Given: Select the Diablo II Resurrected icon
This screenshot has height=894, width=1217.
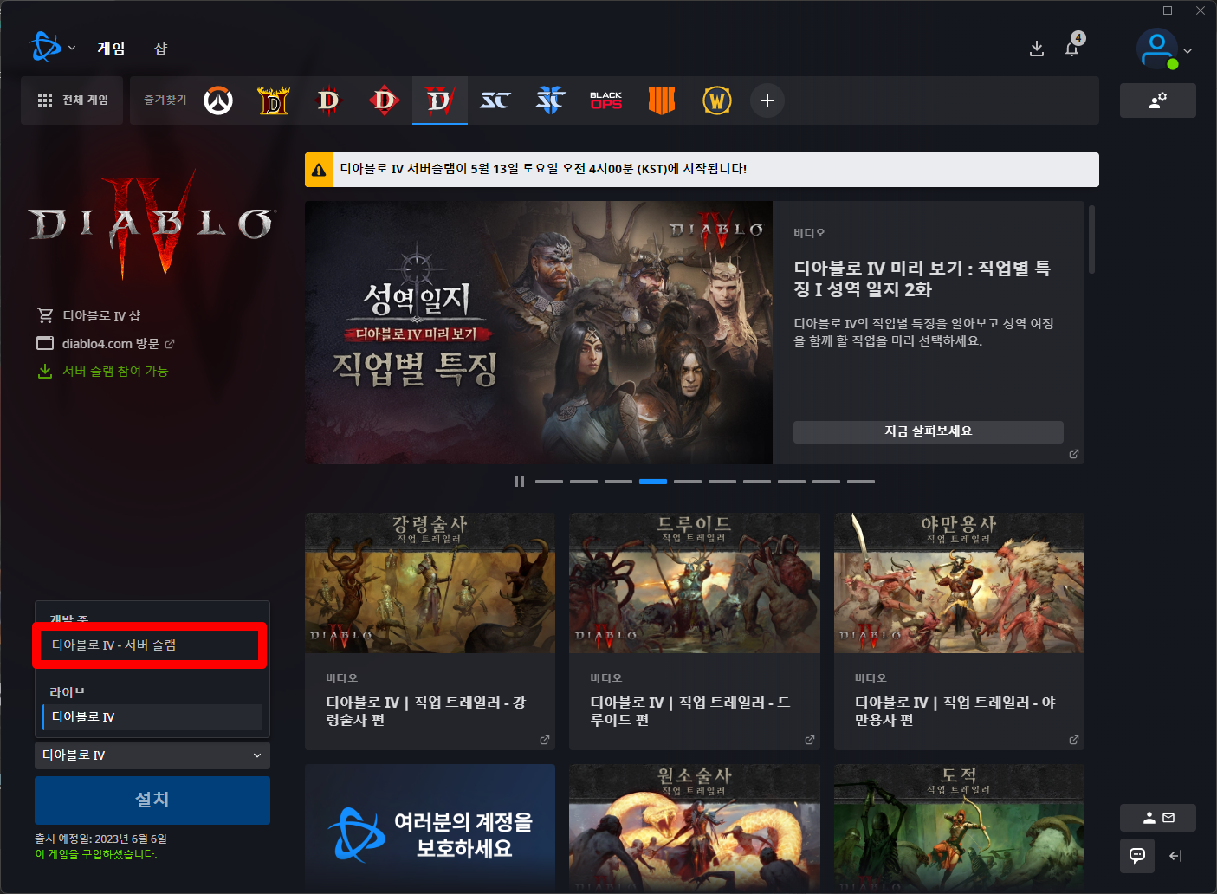Looking at the screenshot, I should tap(274, 100).
